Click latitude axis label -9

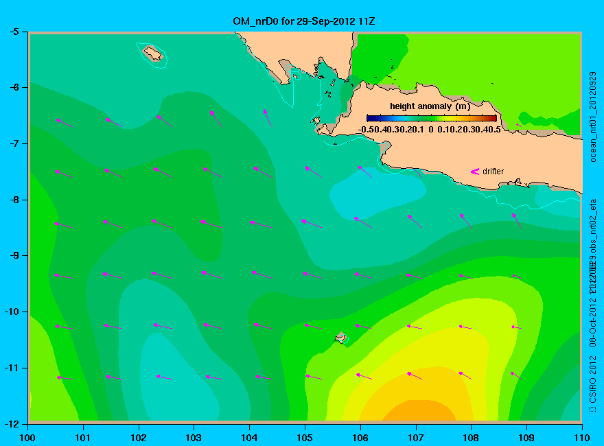14,256
